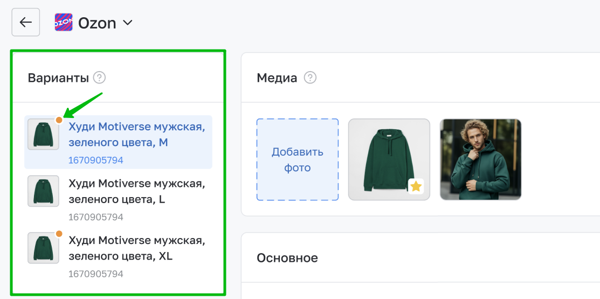Click the Ozon logo icon

(63, 23)
